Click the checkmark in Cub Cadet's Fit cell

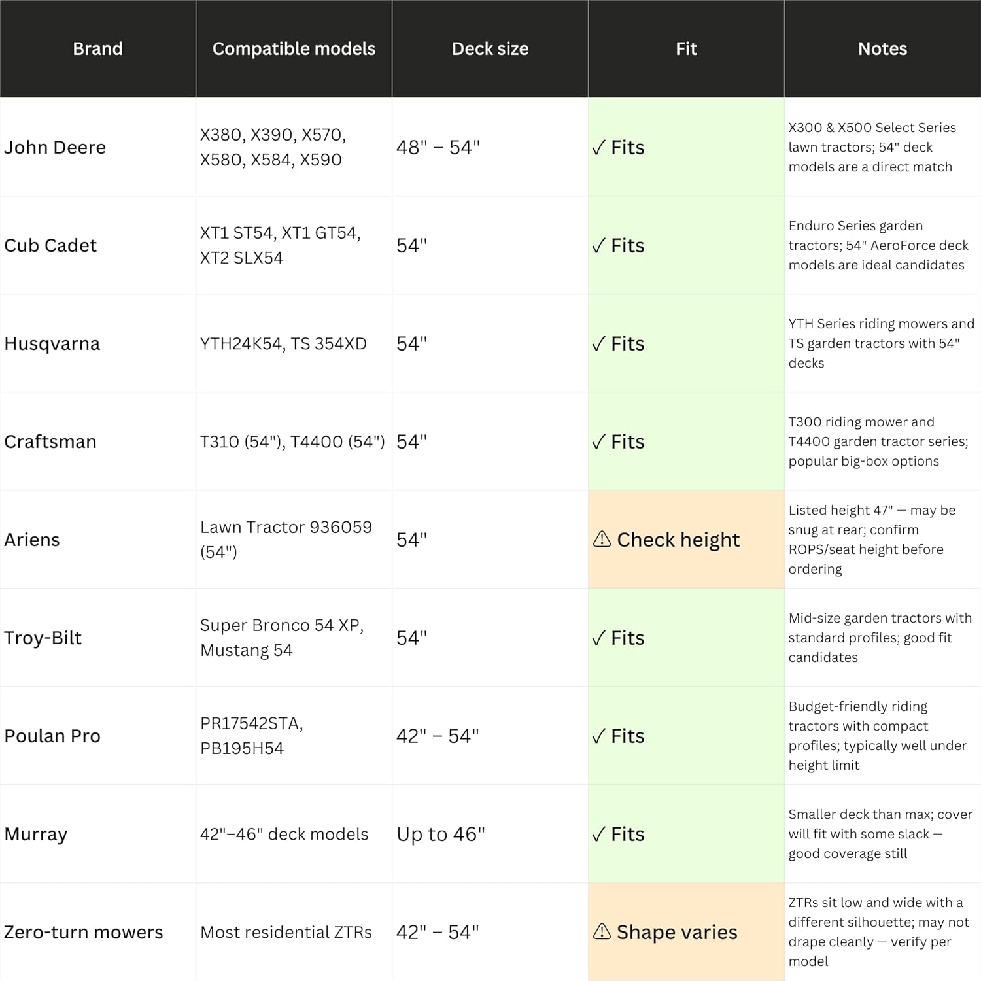pyautogui.click(x=598, y=246)
